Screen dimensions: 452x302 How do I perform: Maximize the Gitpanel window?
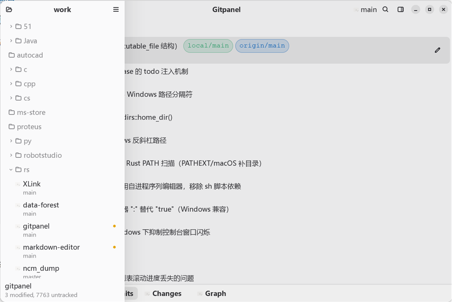429,10
